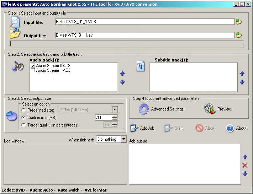Click the About button label

[x=241, y=128]
